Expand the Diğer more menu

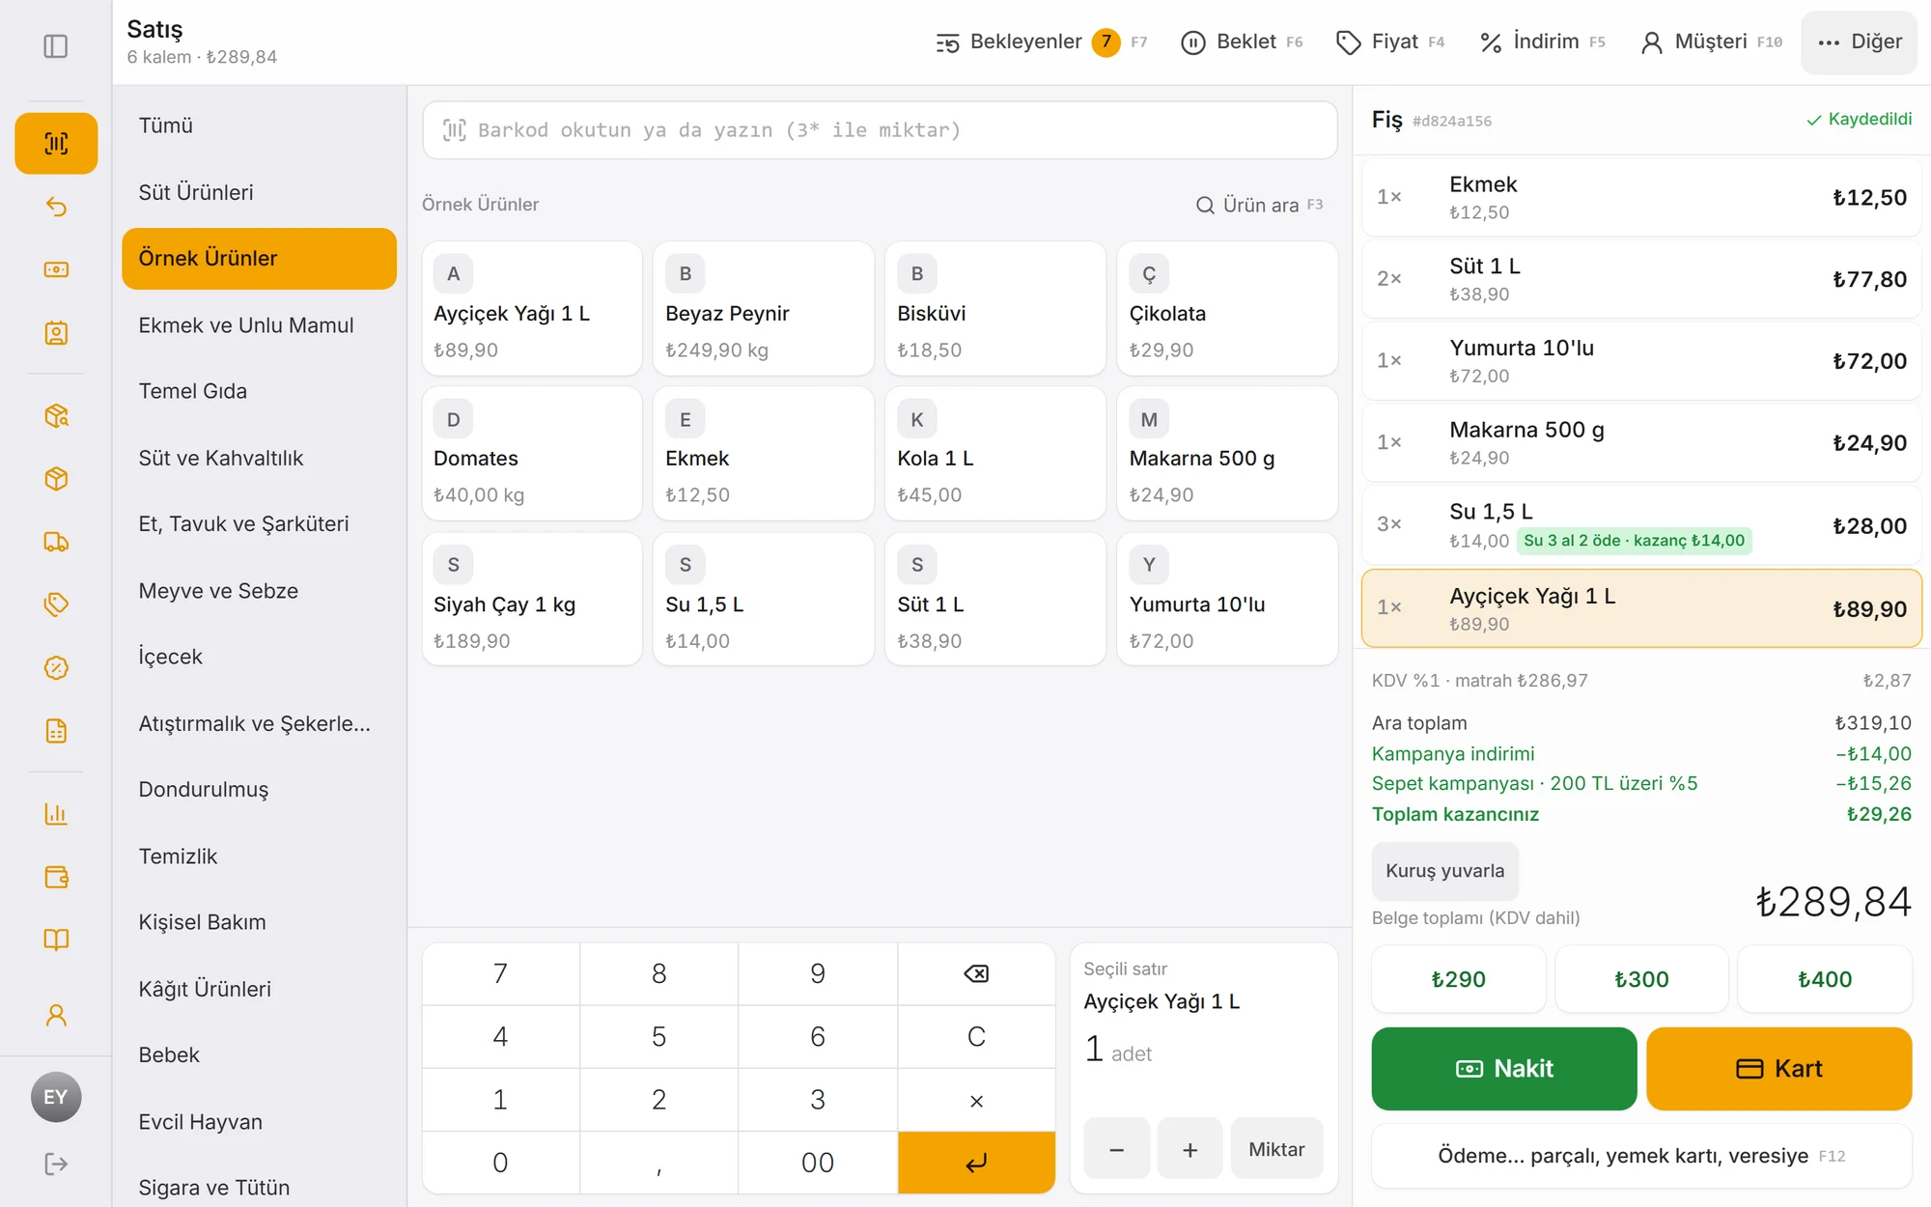pos(1859,42)
